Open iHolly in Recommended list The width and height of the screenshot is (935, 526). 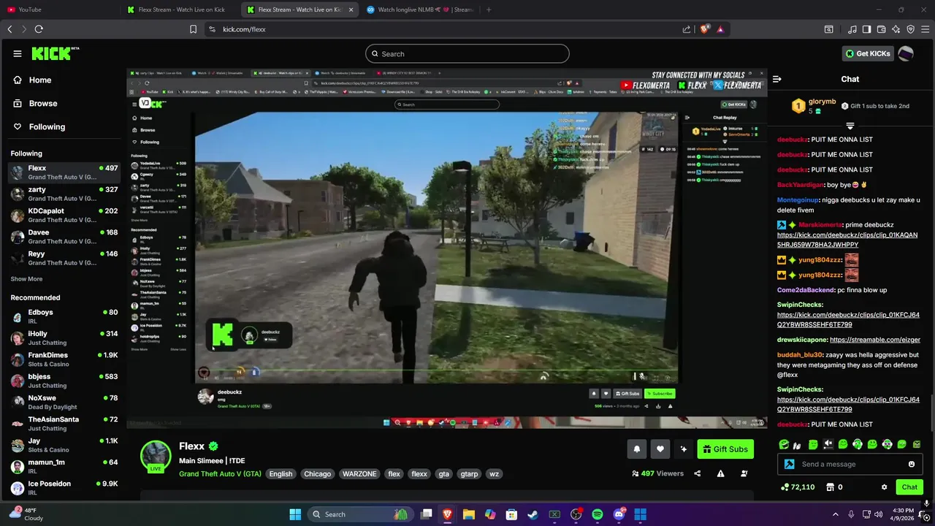[x=64, y=338]
